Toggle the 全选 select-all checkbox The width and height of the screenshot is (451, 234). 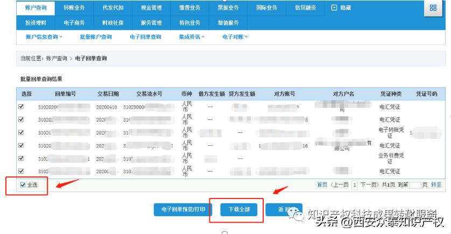coord(23,185)
